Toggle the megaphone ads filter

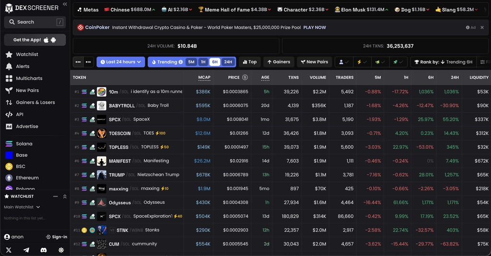click(380, 62)
